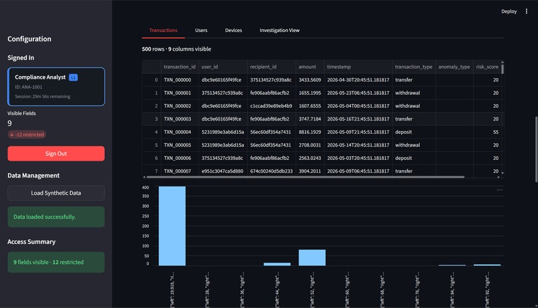The width and height of the screenshot is (538, 308).
Task: Switch to the Transactions tab
Action: click(164, 30)
